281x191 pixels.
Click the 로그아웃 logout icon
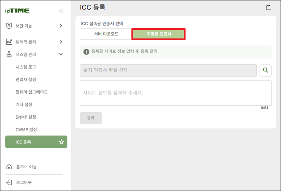[9, 182]
